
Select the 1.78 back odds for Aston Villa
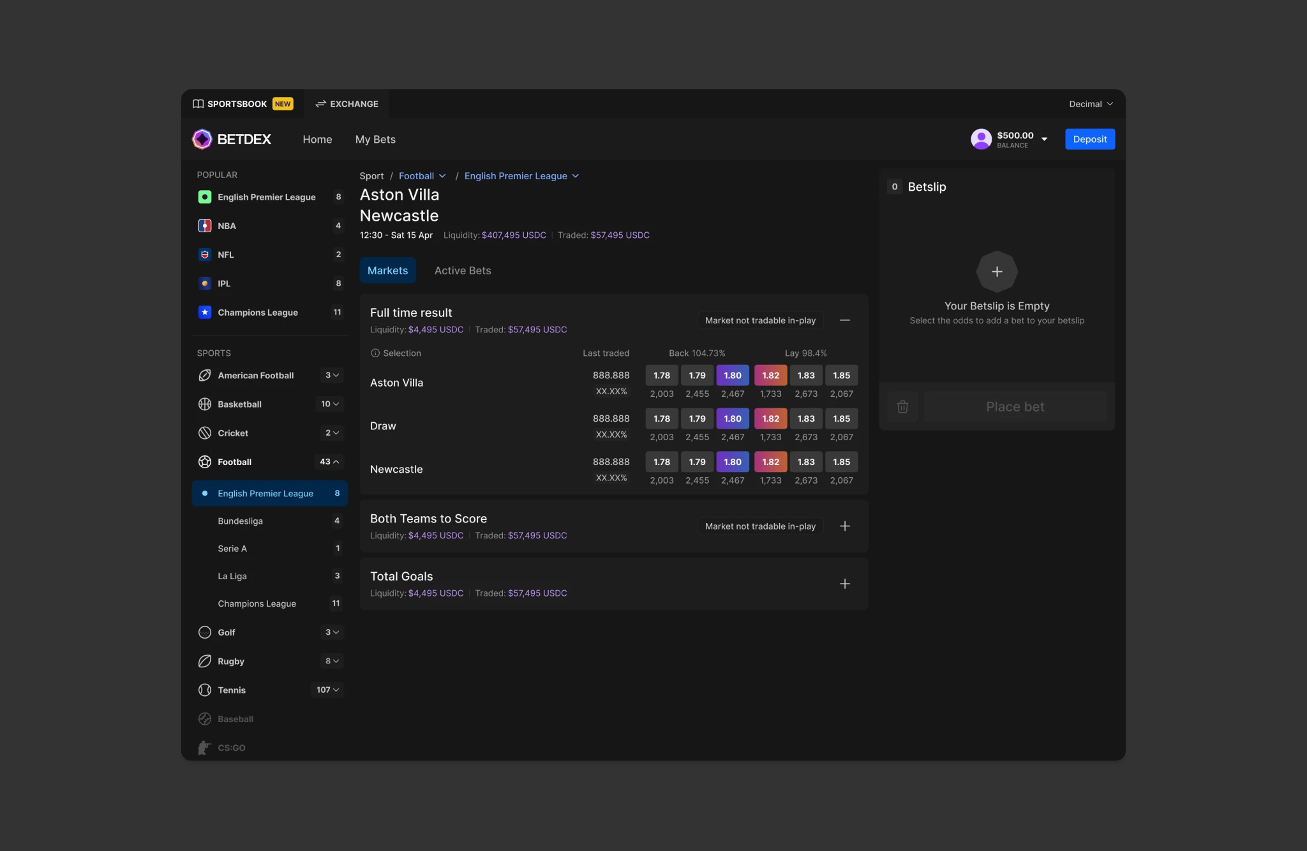tap(661, 375)
